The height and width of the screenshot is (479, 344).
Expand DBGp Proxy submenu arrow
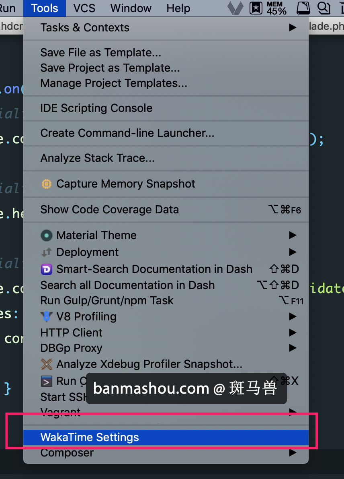point(293,348)
